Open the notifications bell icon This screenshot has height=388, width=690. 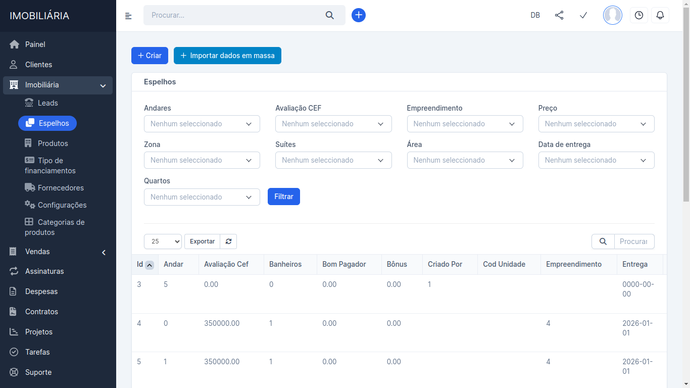(x=660, y=15)
